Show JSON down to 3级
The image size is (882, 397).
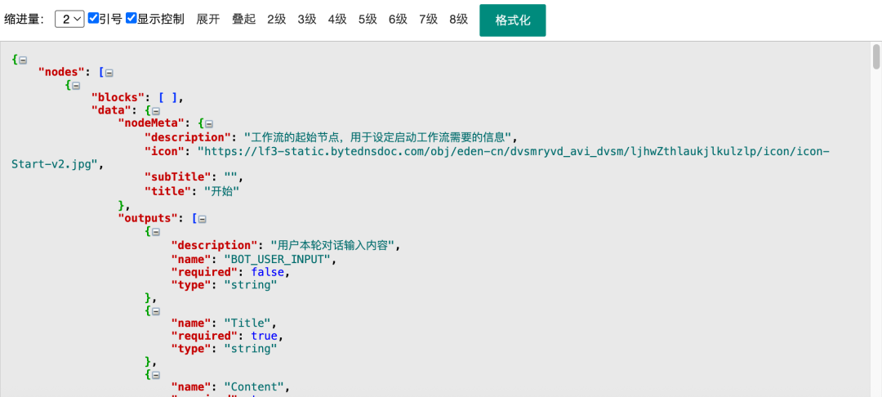point(307,19)
